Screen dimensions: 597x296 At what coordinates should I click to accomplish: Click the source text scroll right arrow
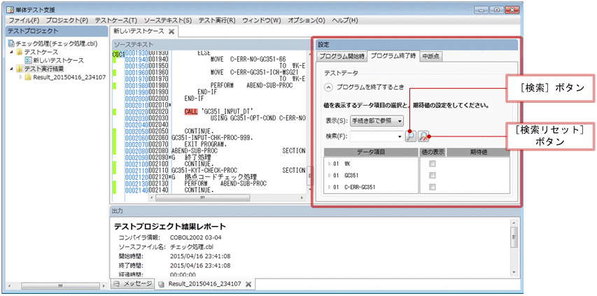pyautogui.click(x=302, y=198)
